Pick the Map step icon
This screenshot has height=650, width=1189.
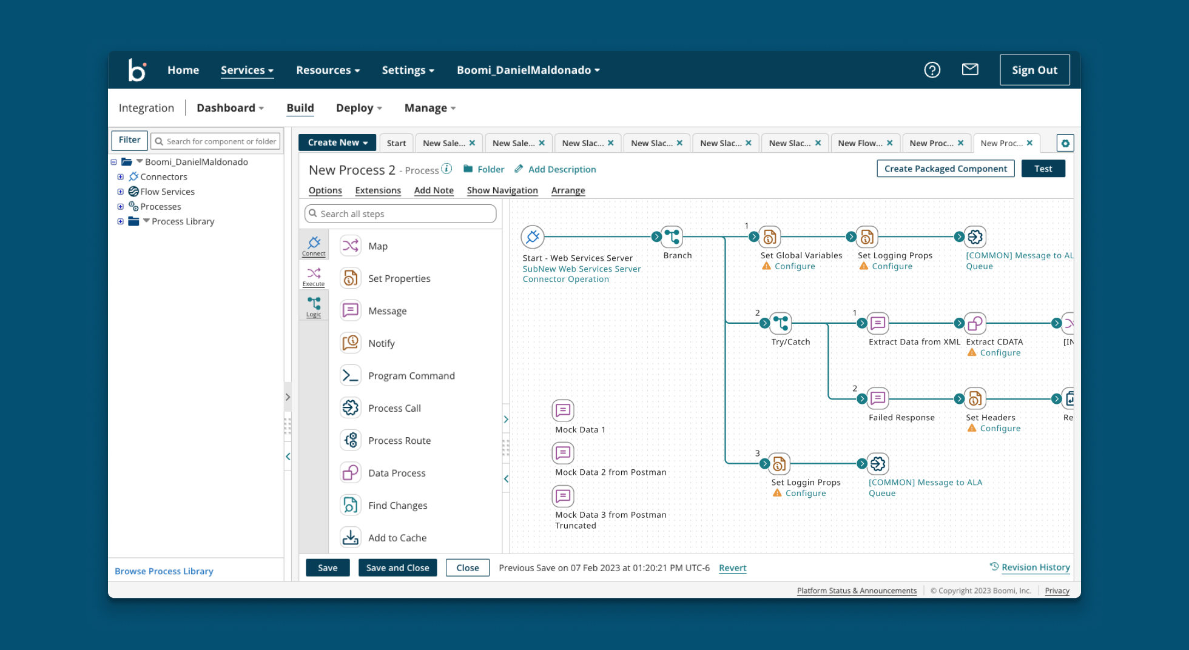(351, 246)
